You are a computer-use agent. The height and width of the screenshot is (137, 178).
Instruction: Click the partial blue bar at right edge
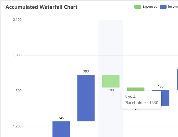point(177,79)
